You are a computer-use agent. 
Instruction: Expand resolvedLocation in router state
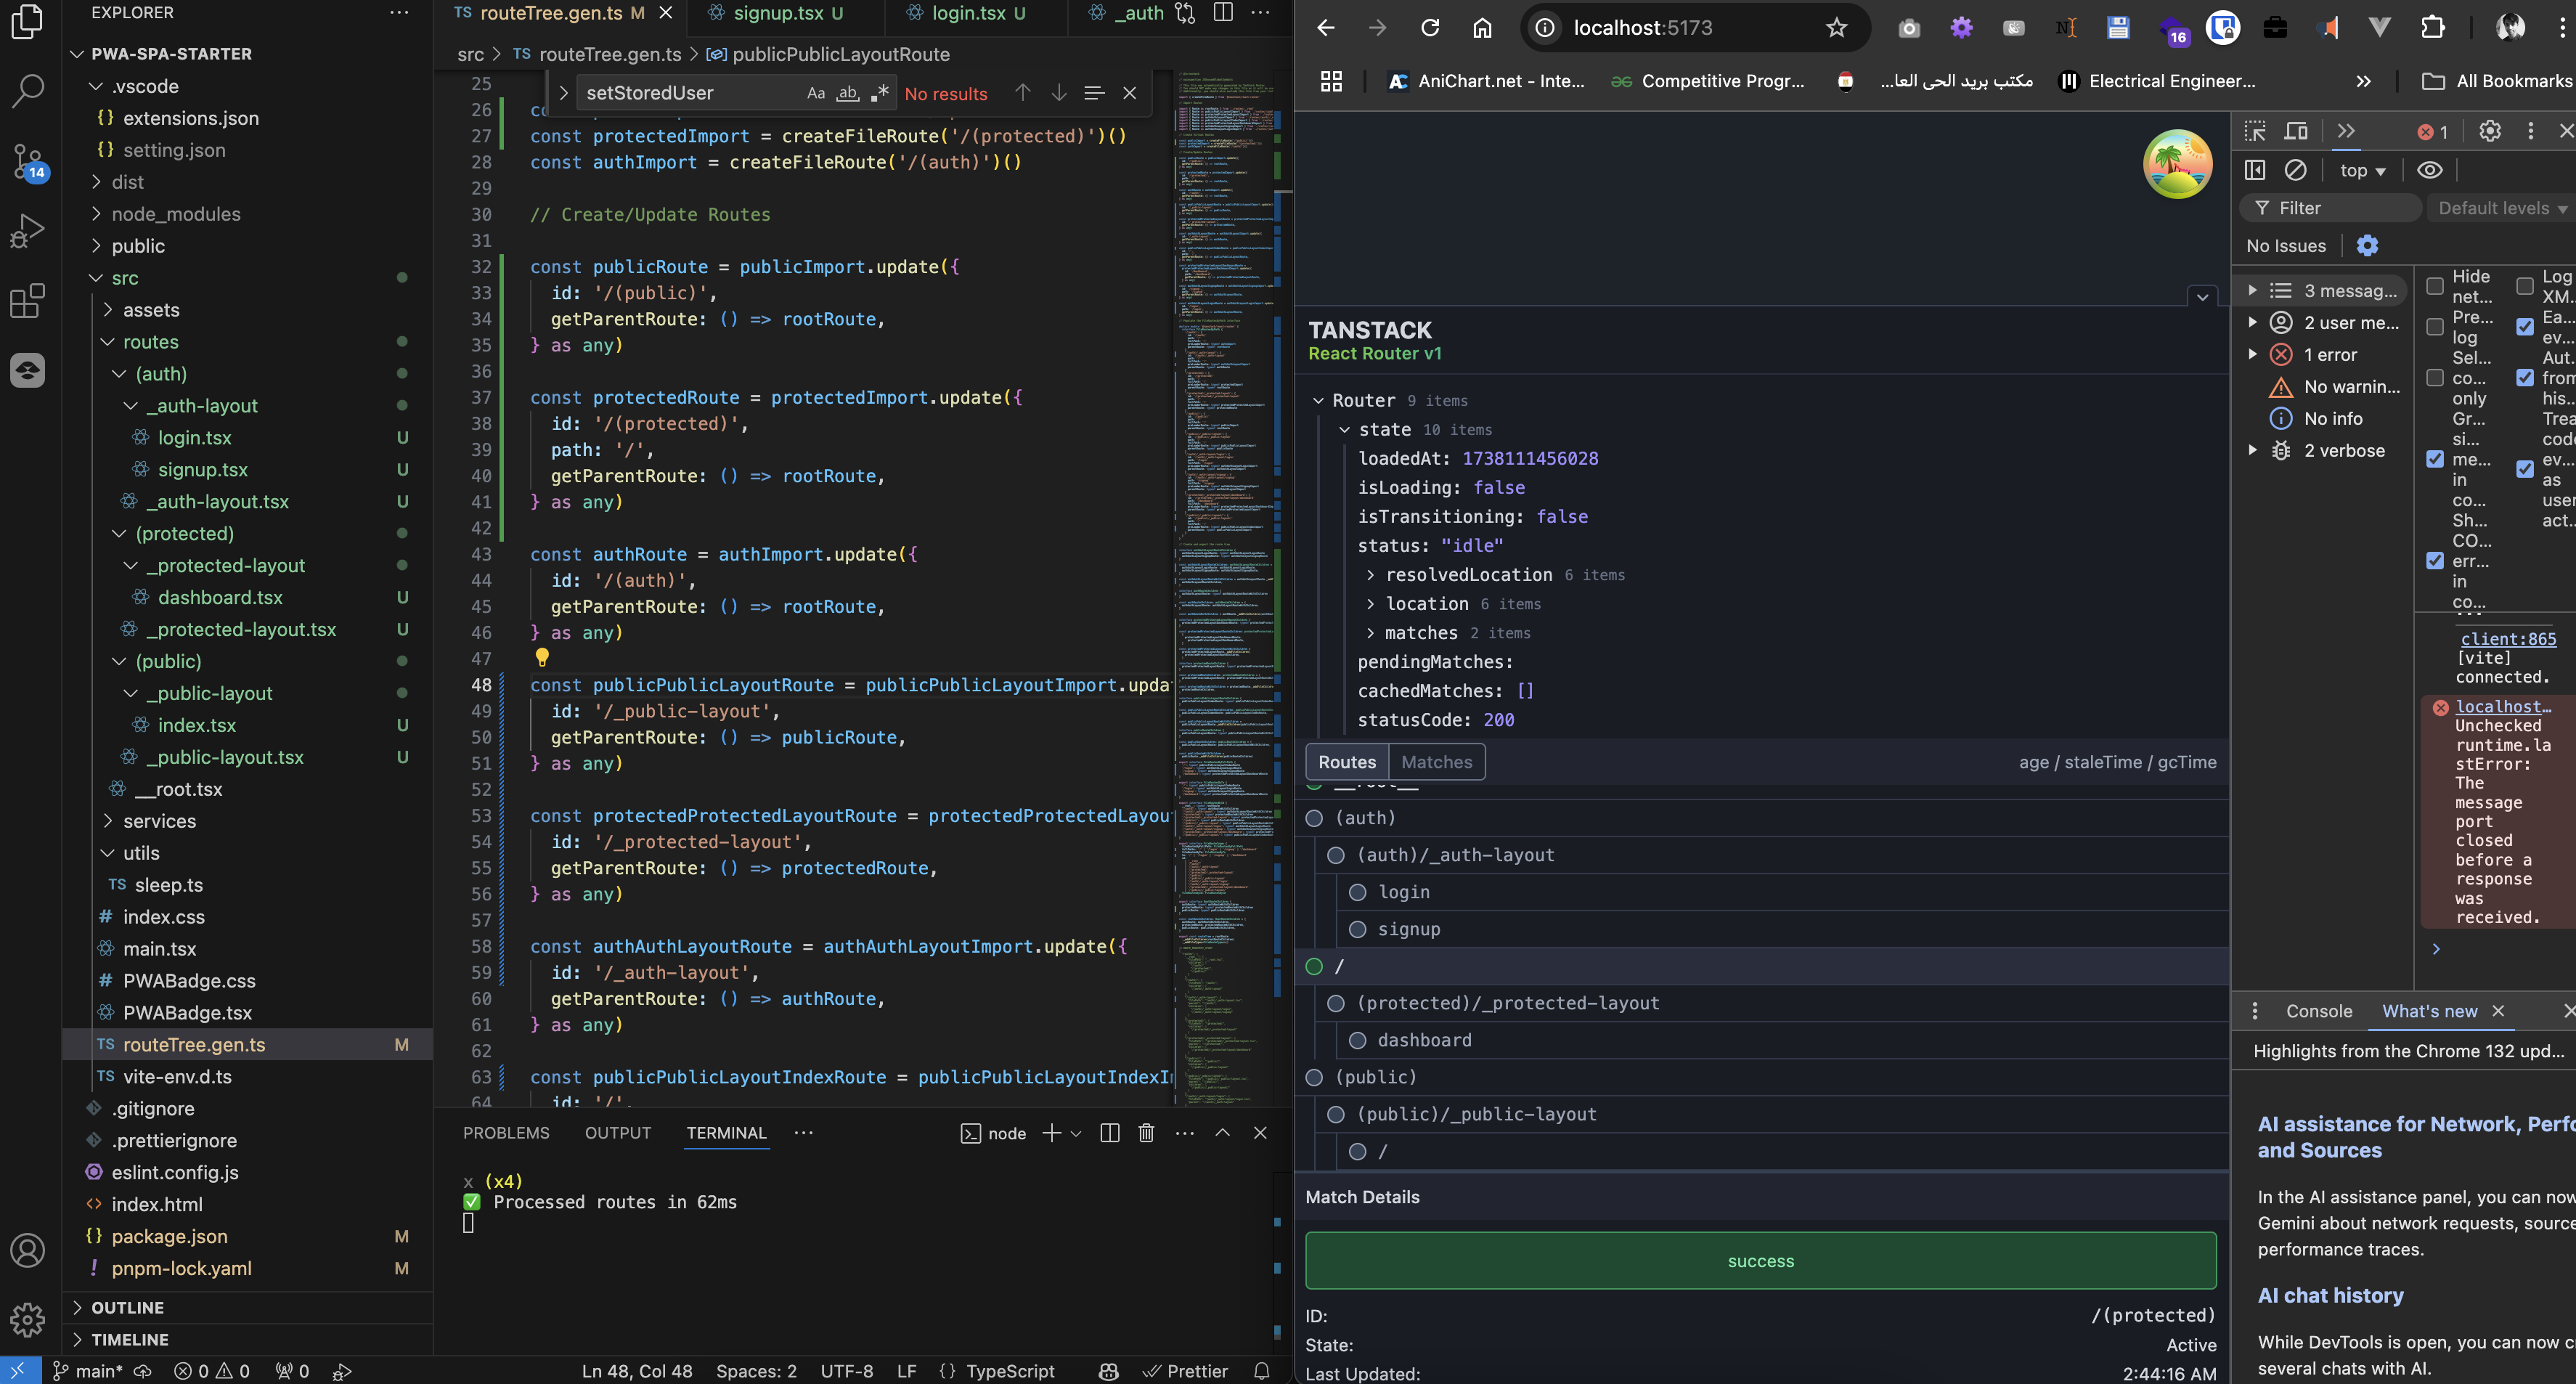point(1369,575)
